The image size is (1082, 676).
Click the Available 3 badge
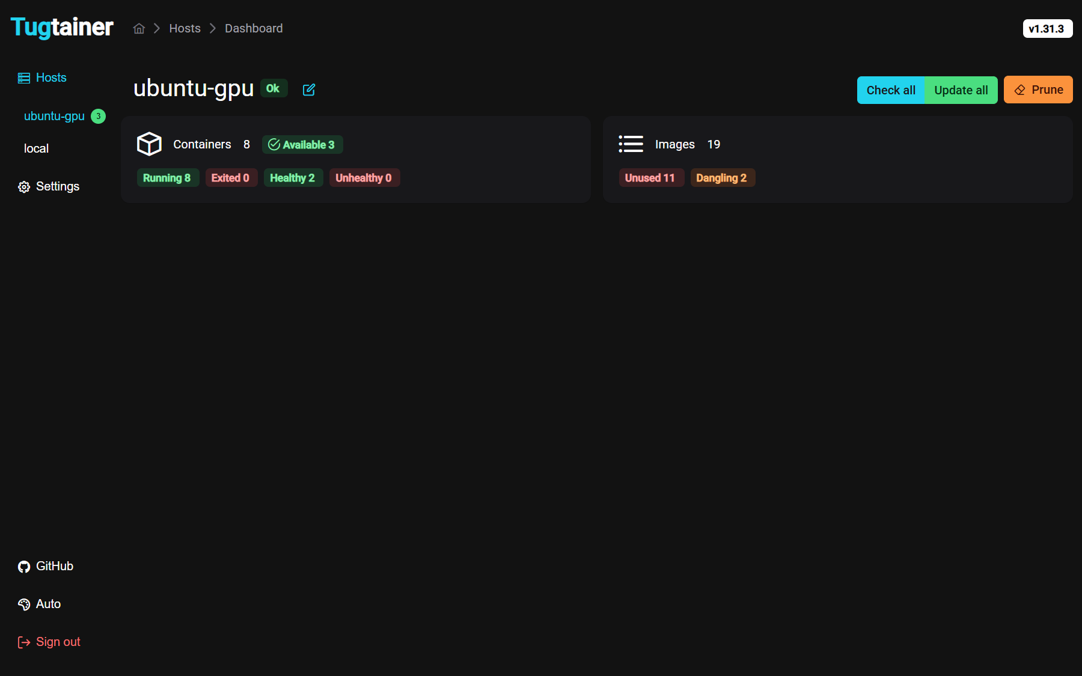(x=302, y=144)
